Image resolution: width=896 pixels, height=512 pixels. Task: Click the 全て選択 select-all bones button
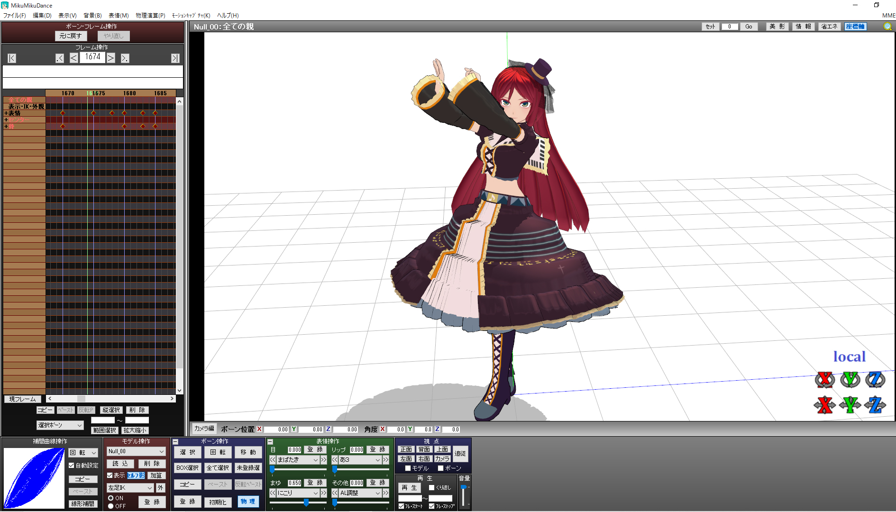tap(218, 468)
